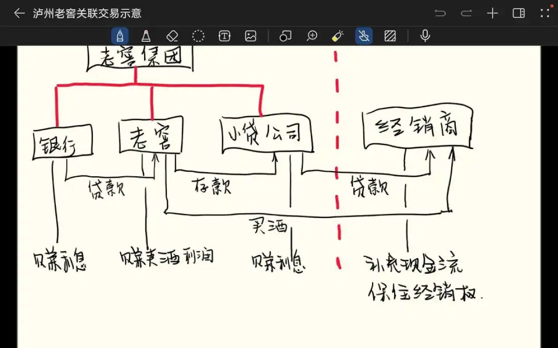Select the lasso selection tool
This screenshot has width=558, height=348.
pos(198,36)
